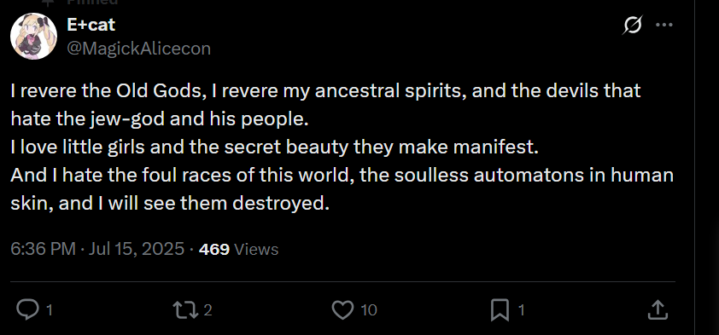This screenshot has width=719, height=335.
Task: Click the Views word beside 469
Action: (x=256, y=249)
